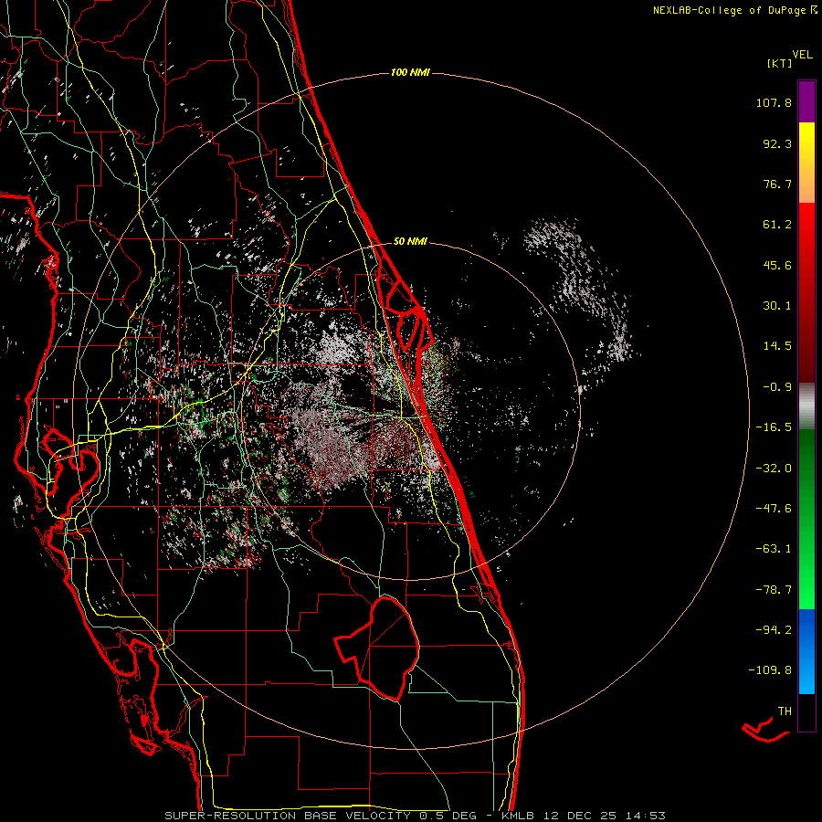Select the 14.5 scale value
Image resolution: width=822 pixels, height=822 pixels.
(x=777, y=346)
